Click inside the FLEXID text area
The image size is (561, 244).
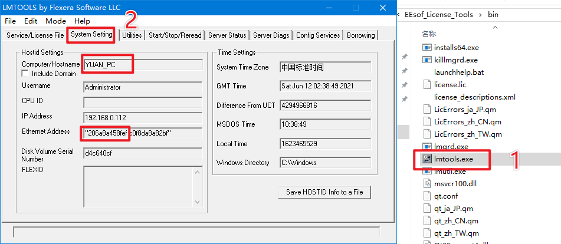(138, 186)
